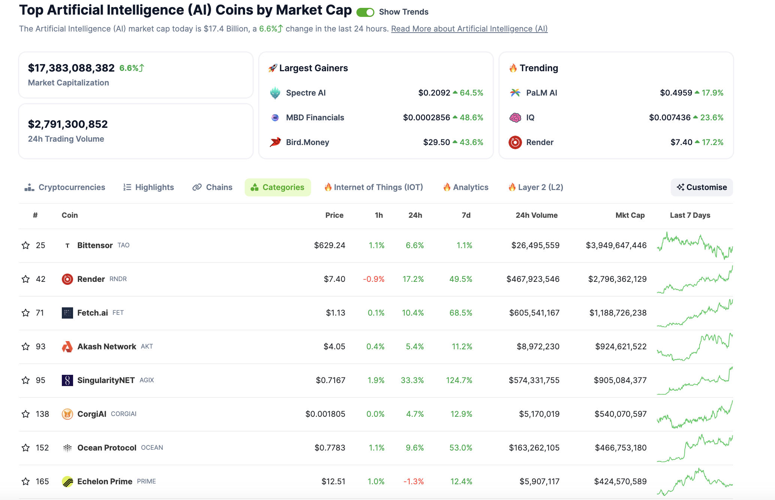The height and width of the screenshot is (500, 775).
Task: Toggle the Show Trends switch
Action: click(x=365, y=12)
